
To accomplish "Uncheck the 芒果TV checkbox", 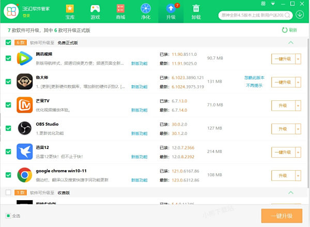I will (x=8, y=105).
